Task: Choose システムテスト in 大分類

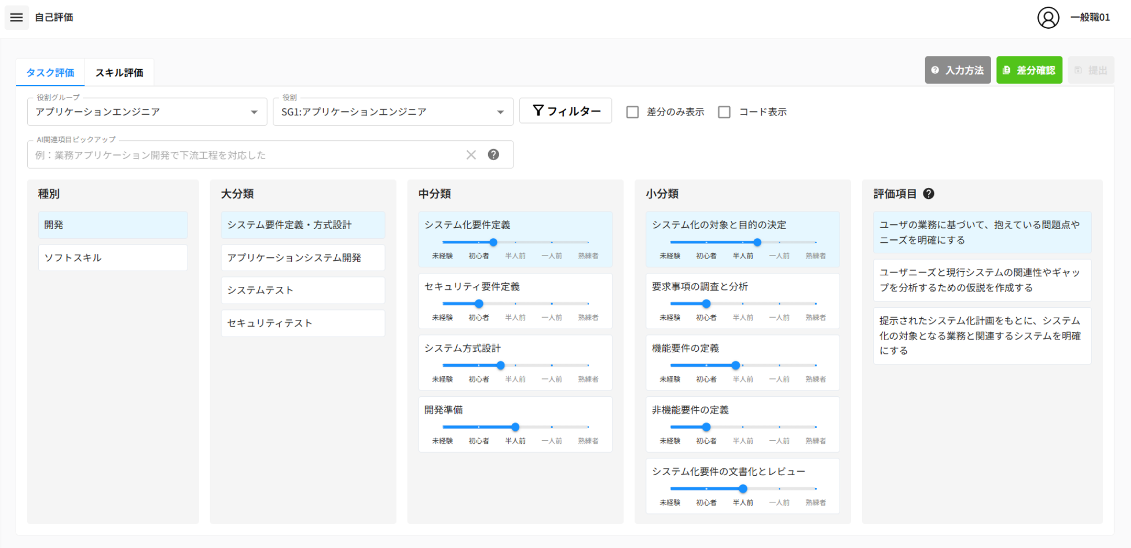Action: [303, 290]
